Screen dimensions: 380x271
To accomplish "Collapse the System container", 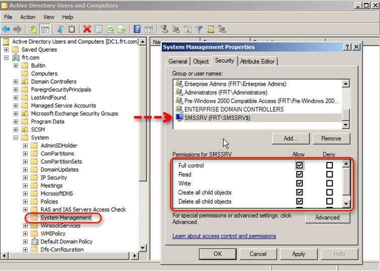I will pyautogui.click(x=16, y=138).
